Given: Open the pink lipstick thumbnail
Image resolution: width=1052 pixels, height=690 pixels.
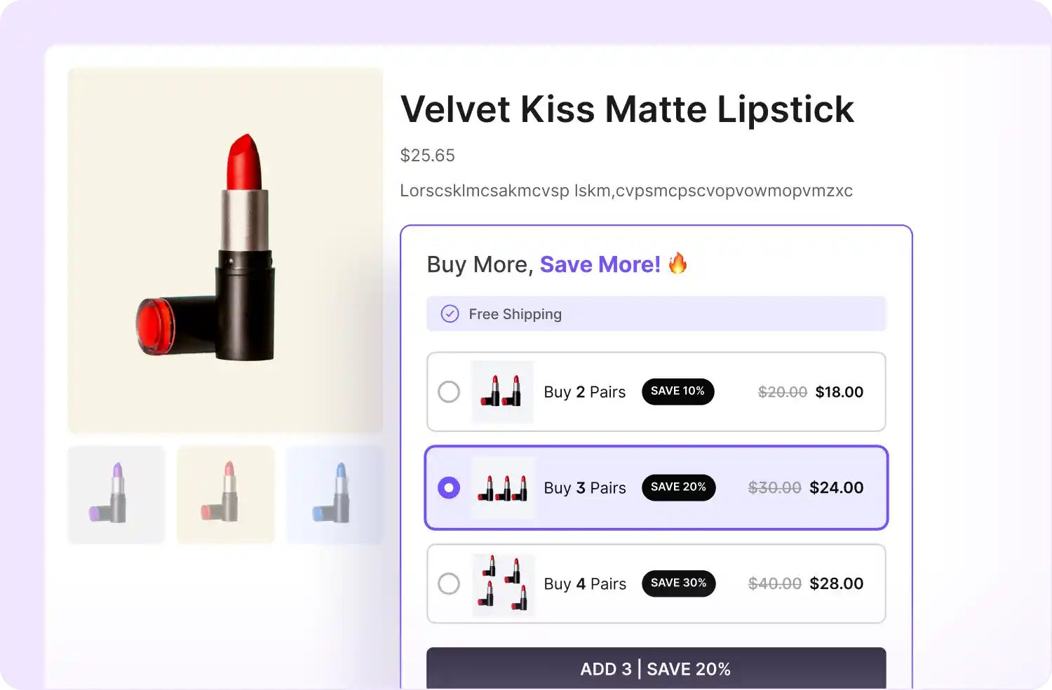Looking at the screenshot, I should click(x=225, y=494).
